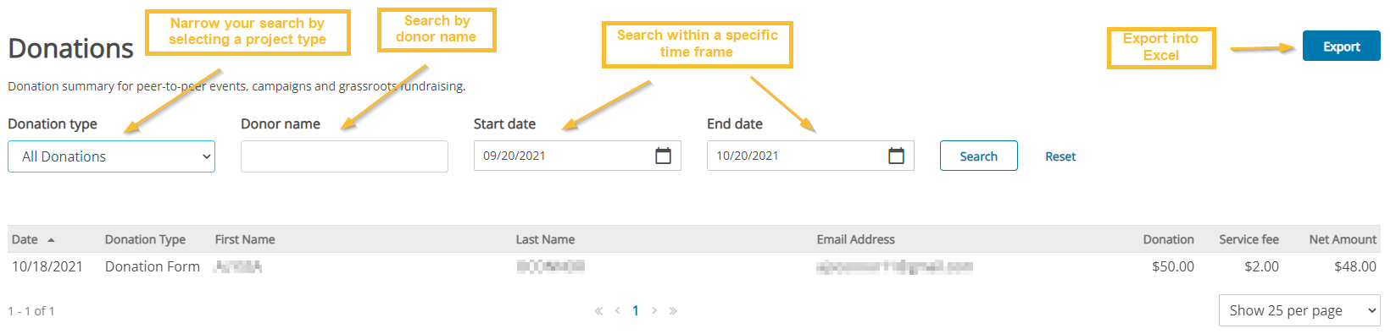Focus the Donor name text field
Image resolution: width=1396 pixels, height=334 pixels.
[x=344, y=156]
